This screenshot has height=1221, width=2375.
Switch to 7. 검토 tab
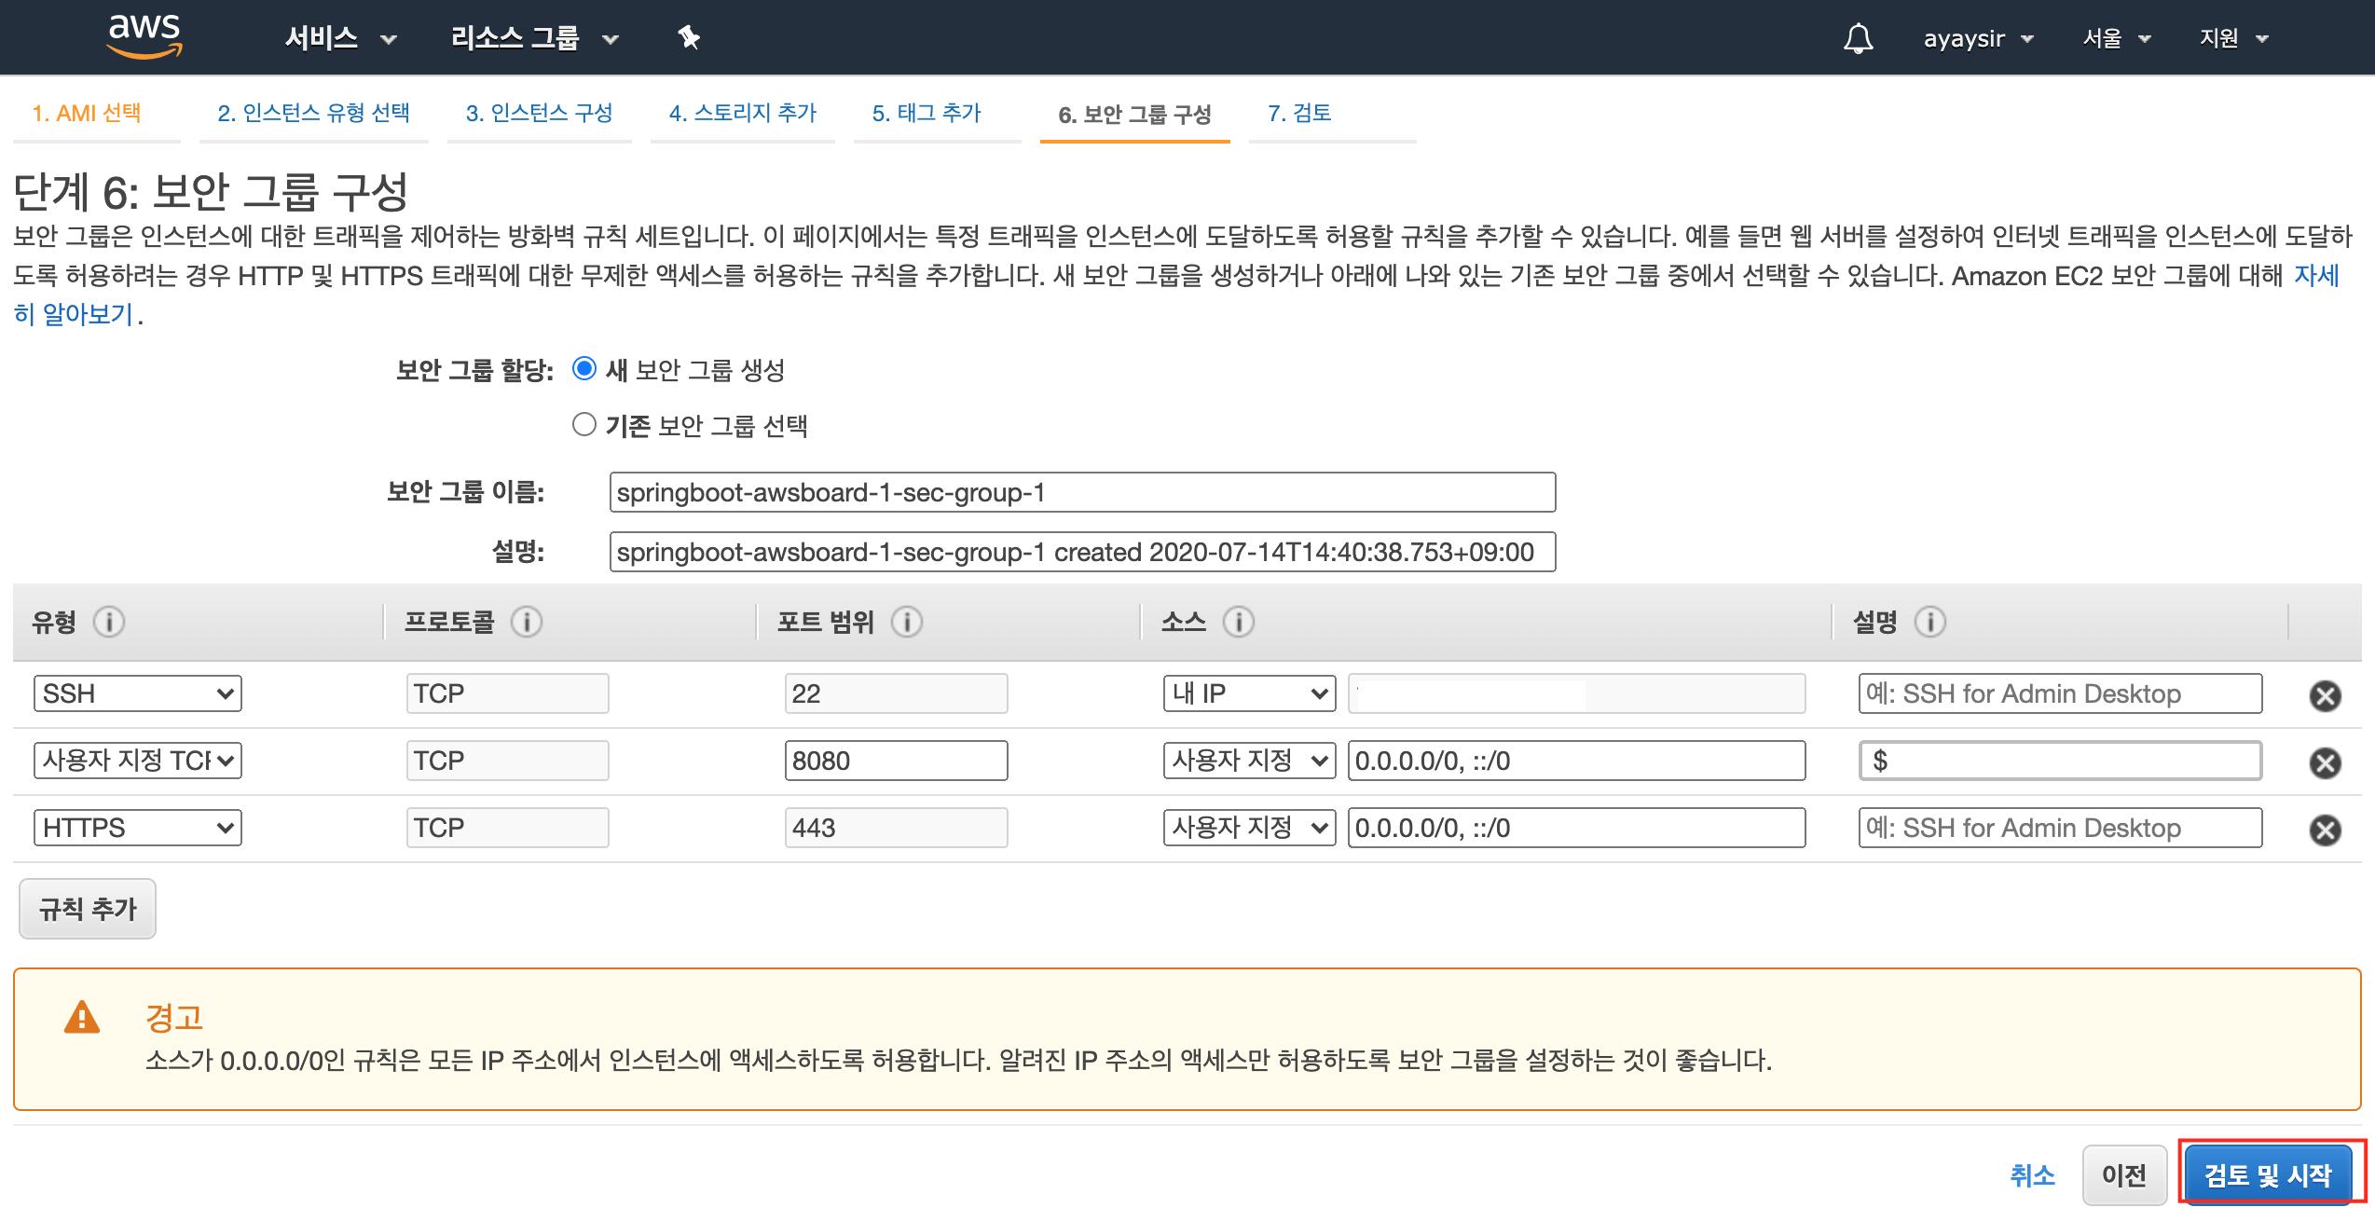(x=1299, y=113)
